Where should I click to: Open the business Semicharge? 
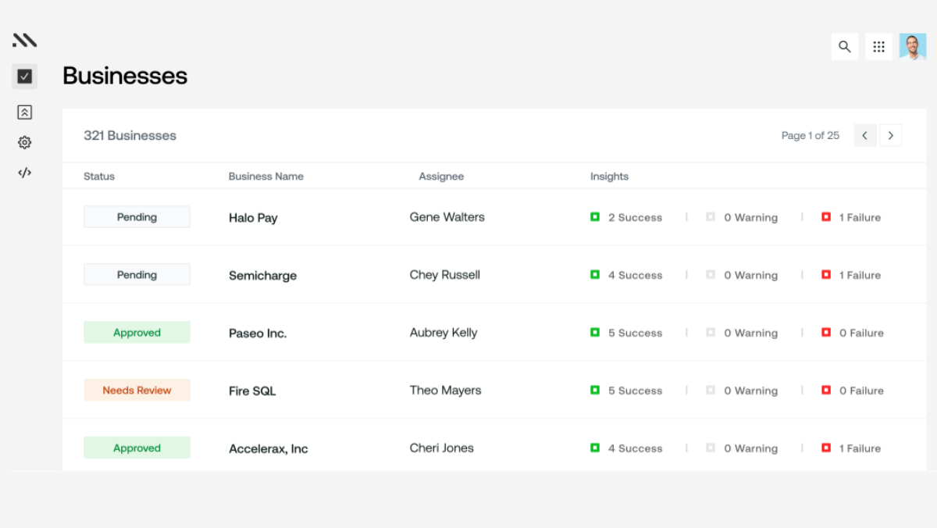click(262, 275)
